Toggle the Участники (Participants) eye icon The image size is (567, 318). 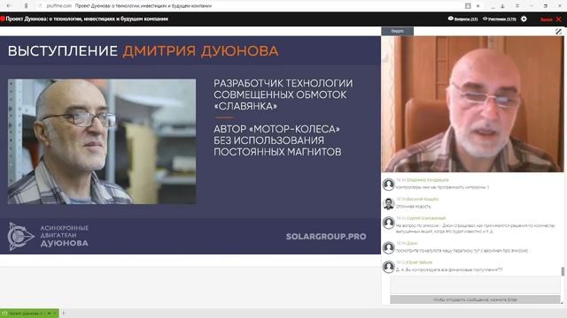[485, 19]
